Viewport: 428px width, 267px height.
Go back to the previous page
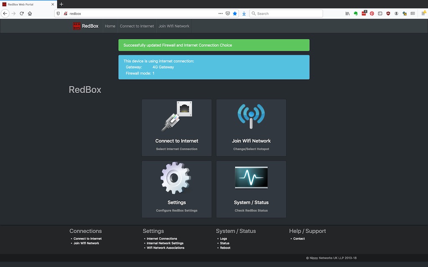pos(5,13)
